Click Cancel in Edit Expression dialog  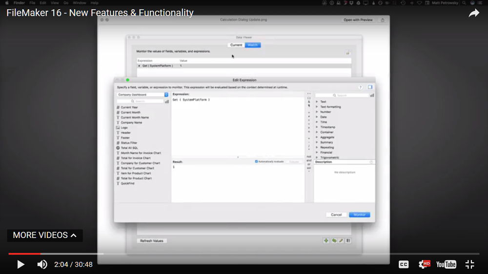point(336,215)
